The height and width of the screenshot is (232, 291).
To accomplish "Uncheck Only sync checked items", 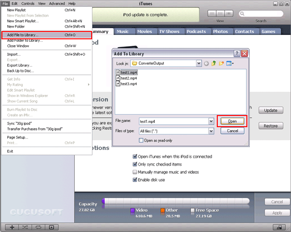I will (x=135, y=165).
